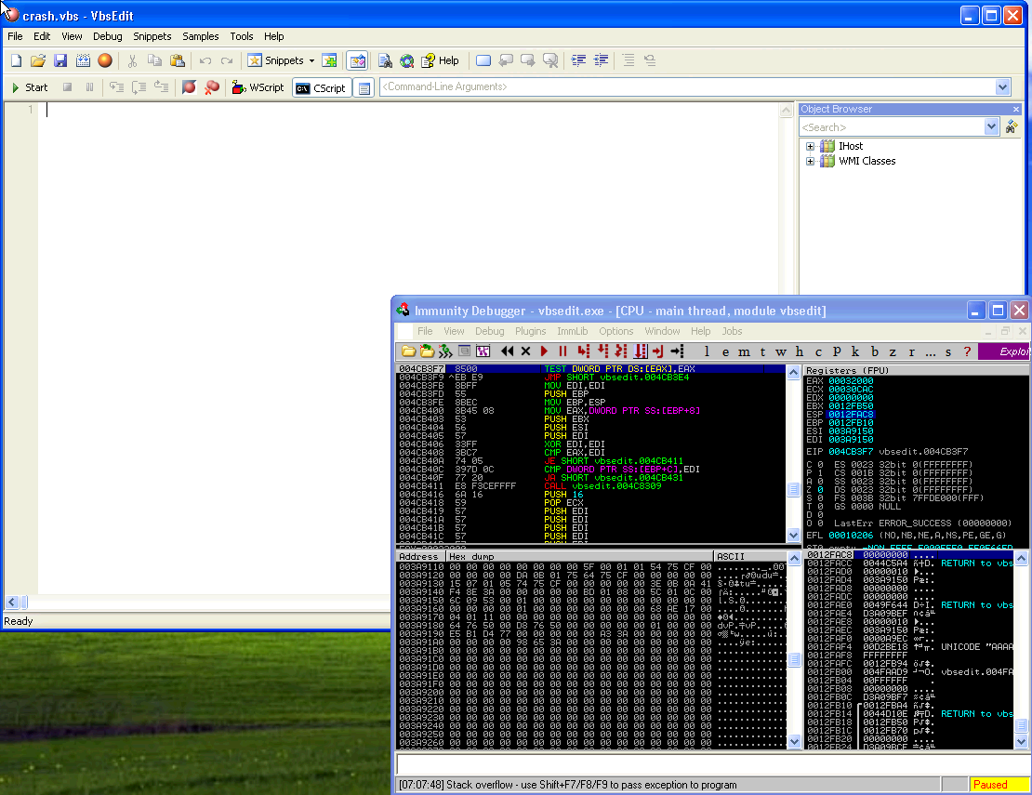Select the CALL vbsedit.004C8309 instruction line

coord(590,486)
